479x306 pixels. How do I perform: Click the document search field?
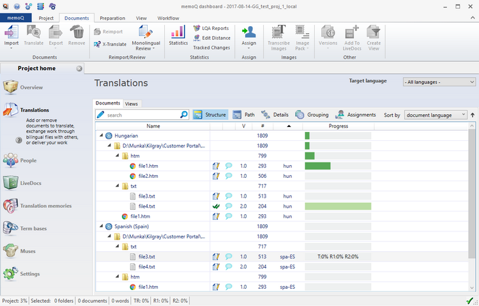pyautogui.click(x=142, y=115)
